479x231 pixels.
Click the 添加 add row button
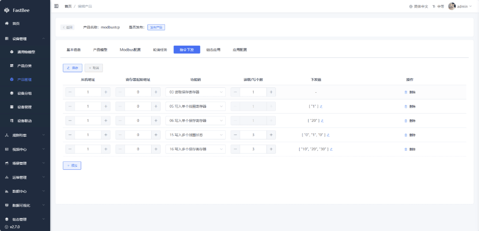click(x=72, y=165)
